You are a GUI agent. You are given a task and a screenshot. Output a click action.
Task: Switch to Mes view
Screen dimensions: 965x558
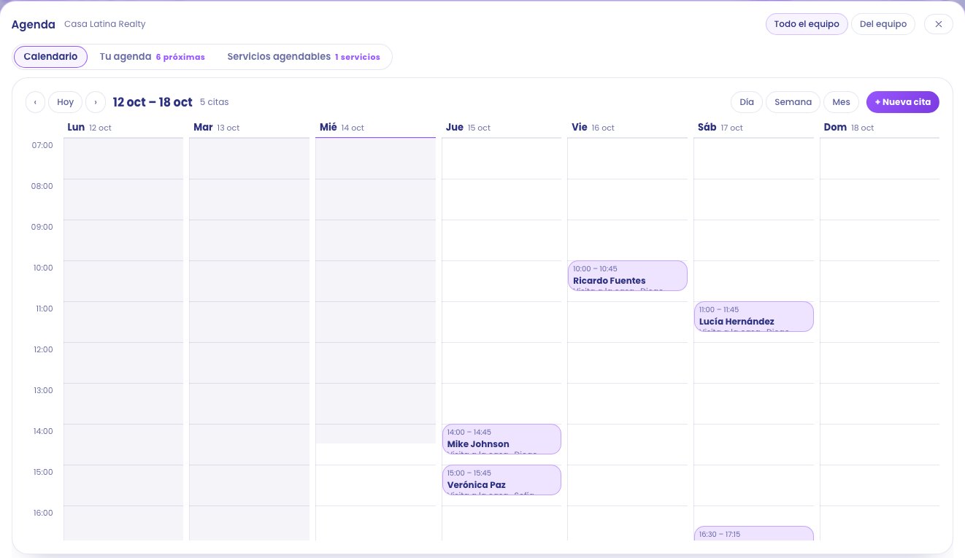point(841,102)
